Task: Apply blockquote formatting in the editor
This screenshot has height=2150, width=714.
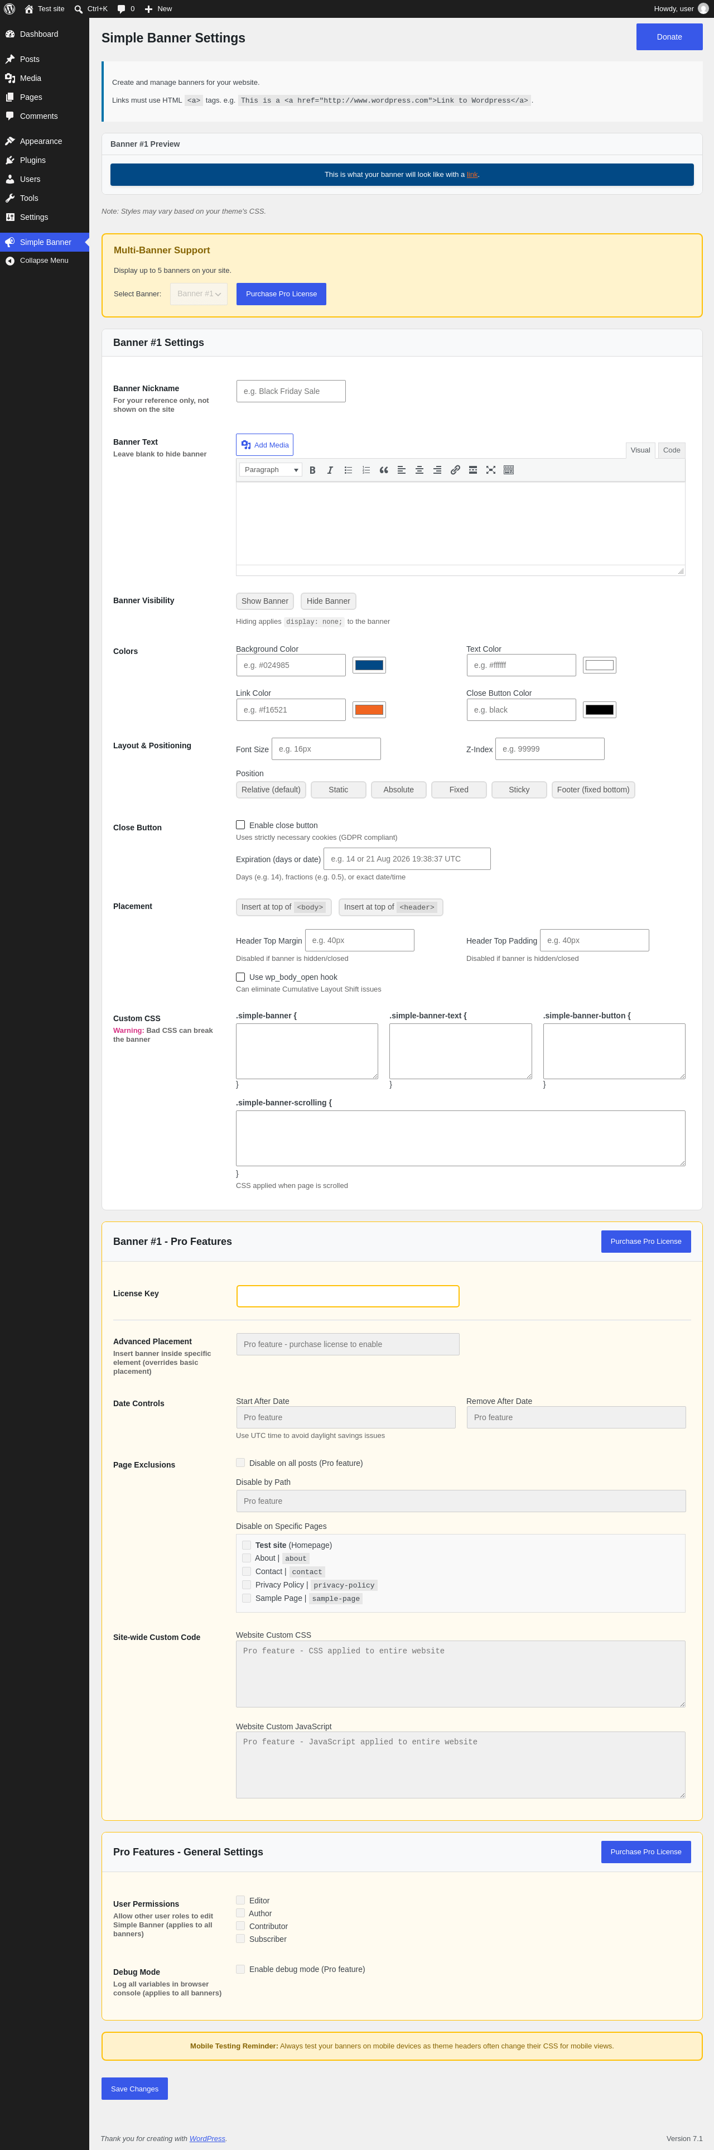Action: (384, 470)
